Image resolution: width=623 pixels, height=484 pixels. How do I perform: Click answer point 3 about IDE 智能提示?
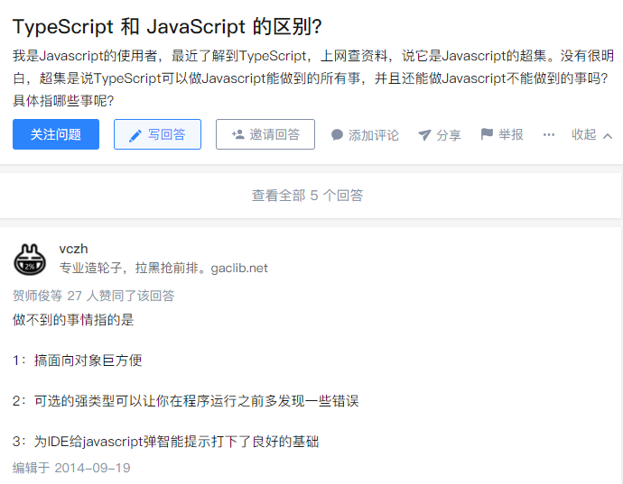166,442
